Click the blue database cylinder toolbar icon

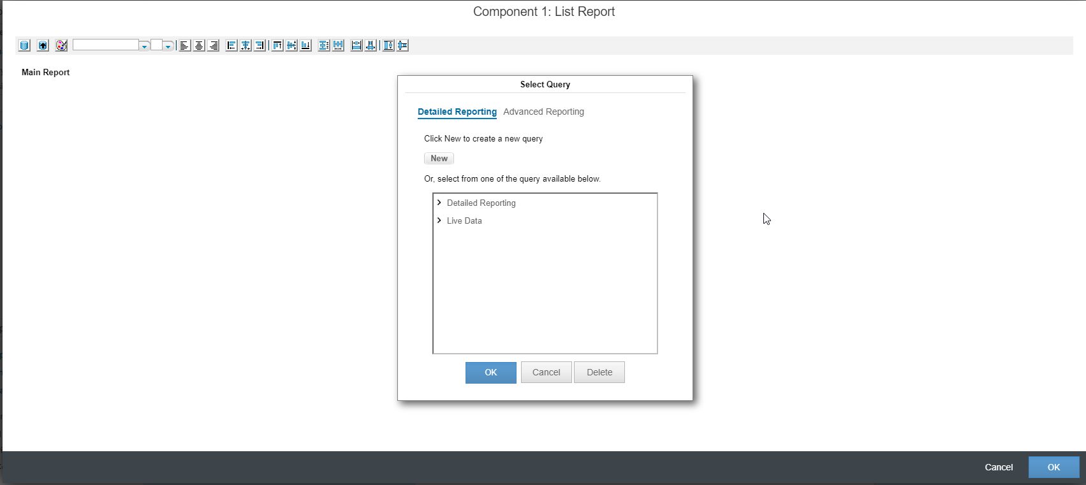click(x=24, y=45)
